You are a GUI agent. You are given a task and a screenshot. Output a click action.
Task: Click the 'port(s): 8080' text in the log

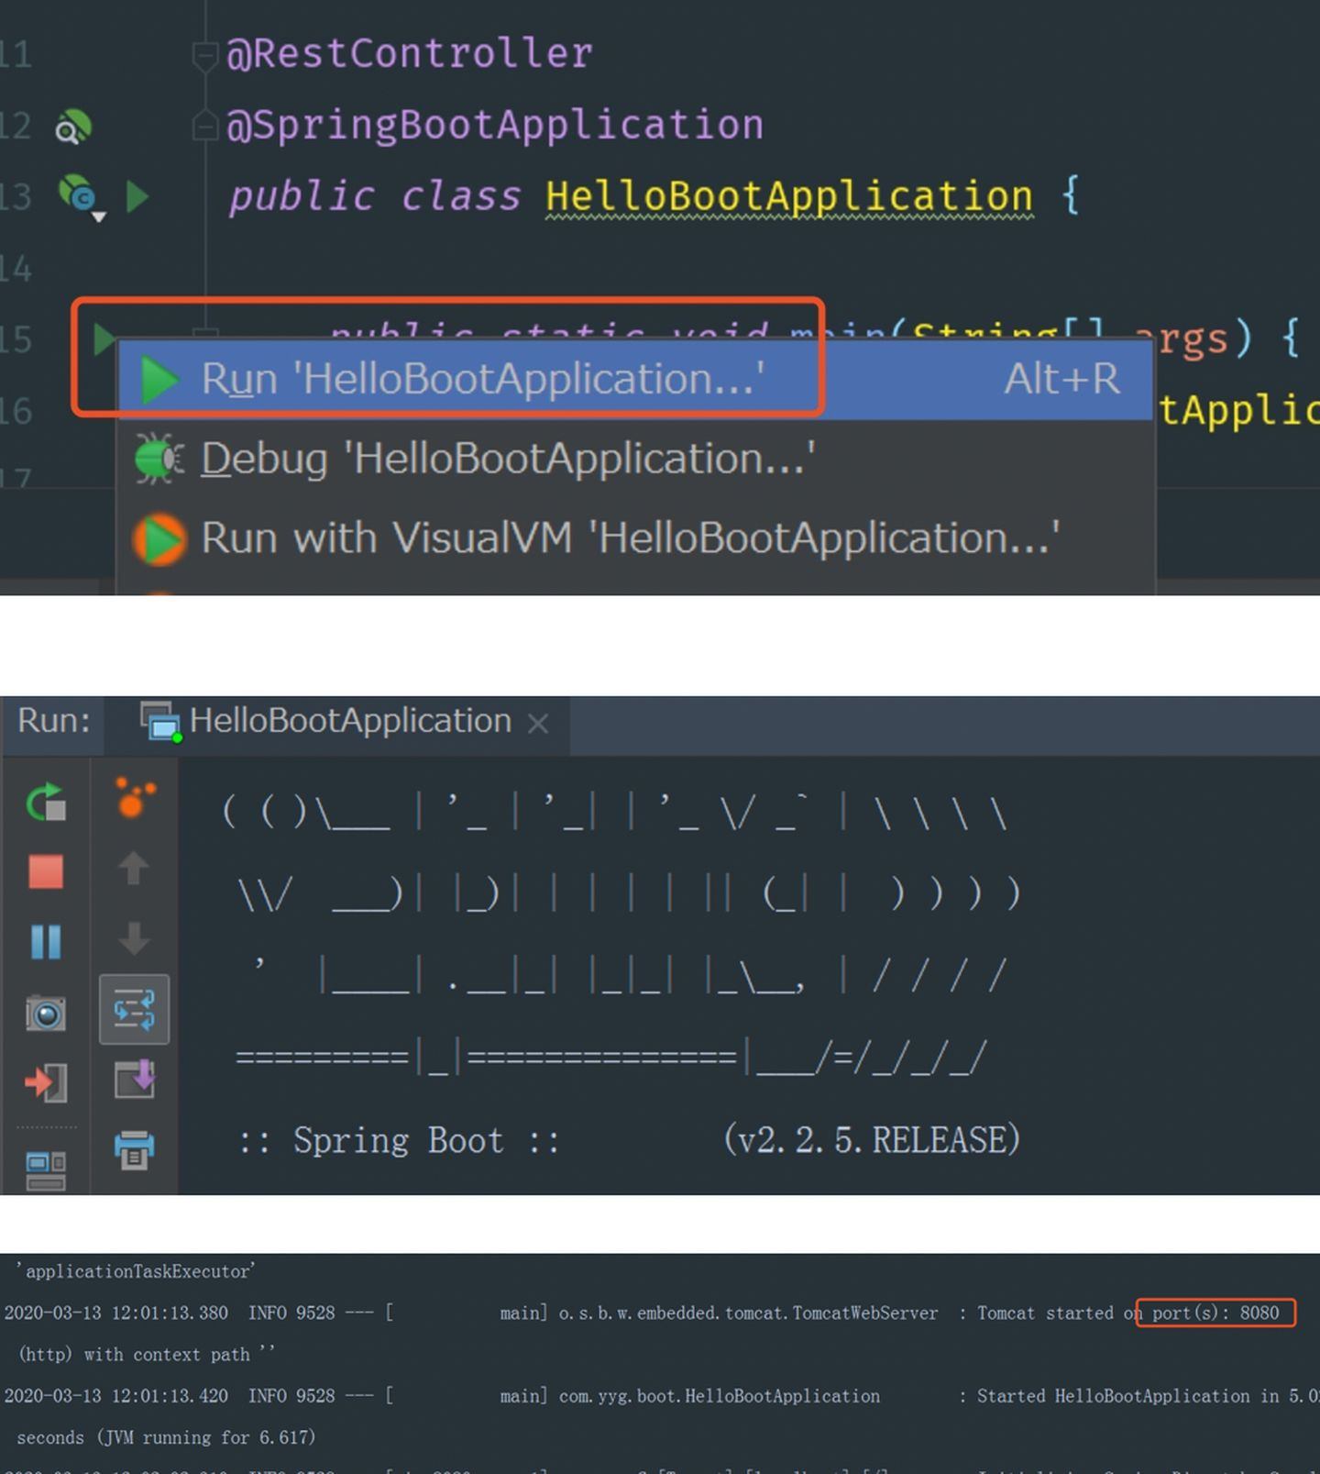[x=1215, y=1313]
